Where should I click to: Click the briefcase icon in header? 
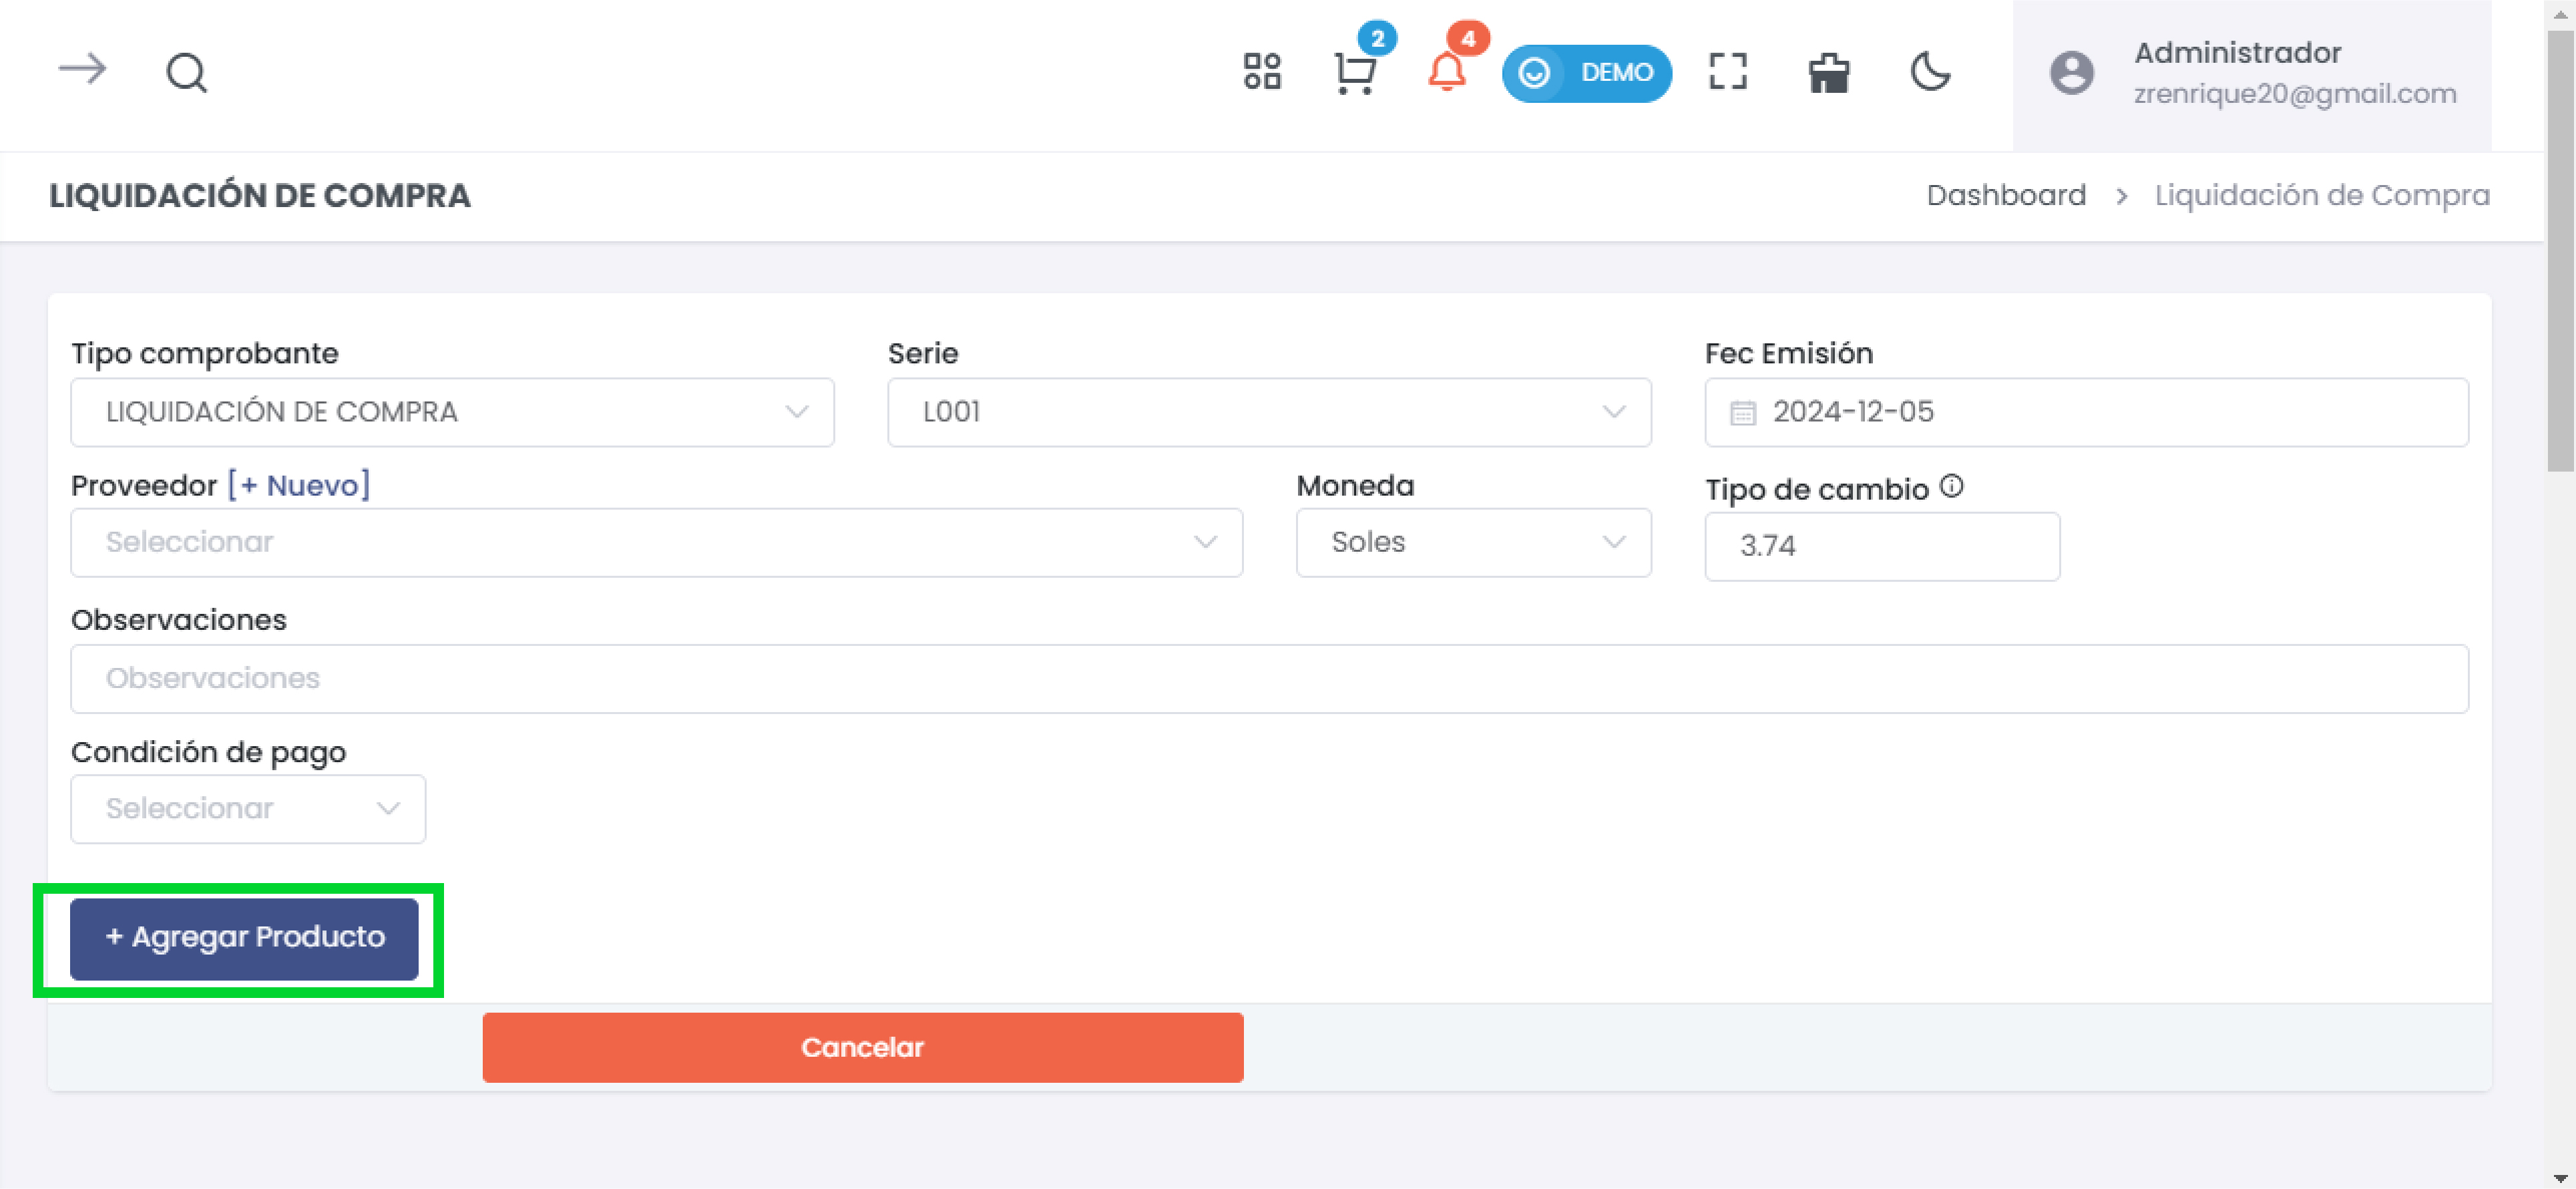tap(1829, 73)
